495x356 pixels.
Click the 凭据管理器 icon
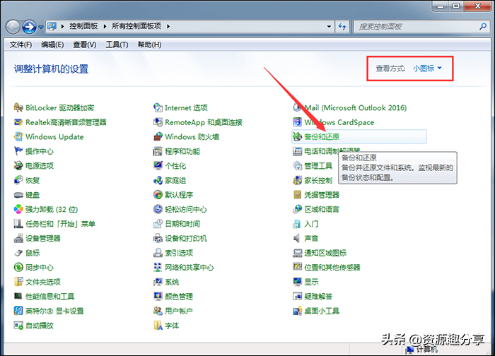point(298,195)
